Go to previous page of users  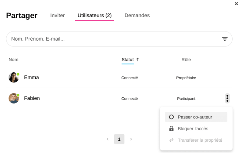pyautogui.click(x=107, y=139)
